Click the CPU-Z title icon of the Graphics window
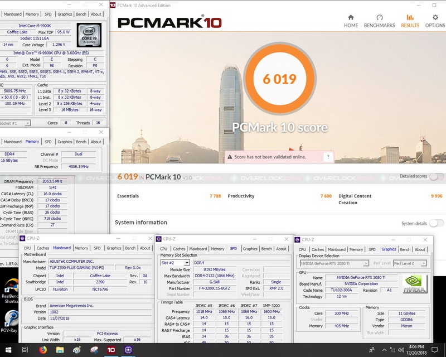 (x=298, y=240)
